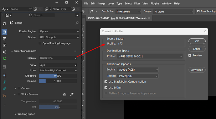Image resolution: width=216 pixels, height=119 pixels.
Task: Toggle Show Sampling checkbox in options bar
Action: (x=198, y=11)
